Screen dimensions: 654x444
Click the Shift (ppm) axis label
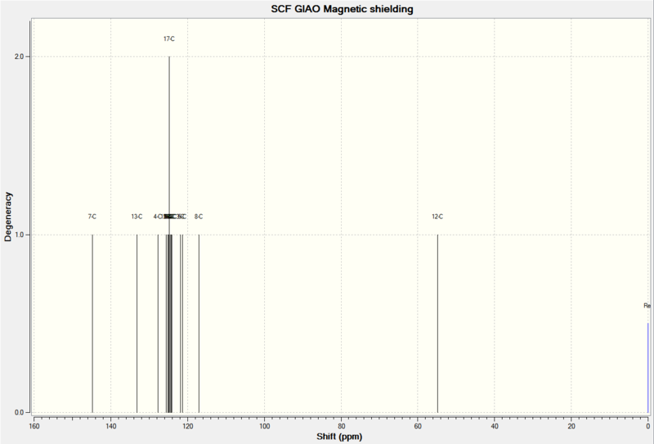click(339, 437)
